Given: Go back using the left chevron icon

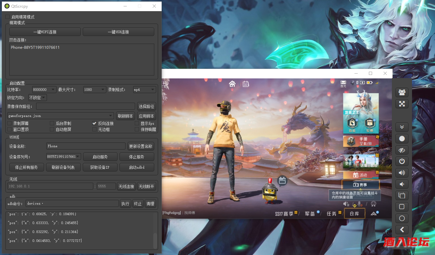Looking at the screenshot, I should coord(402,229).
